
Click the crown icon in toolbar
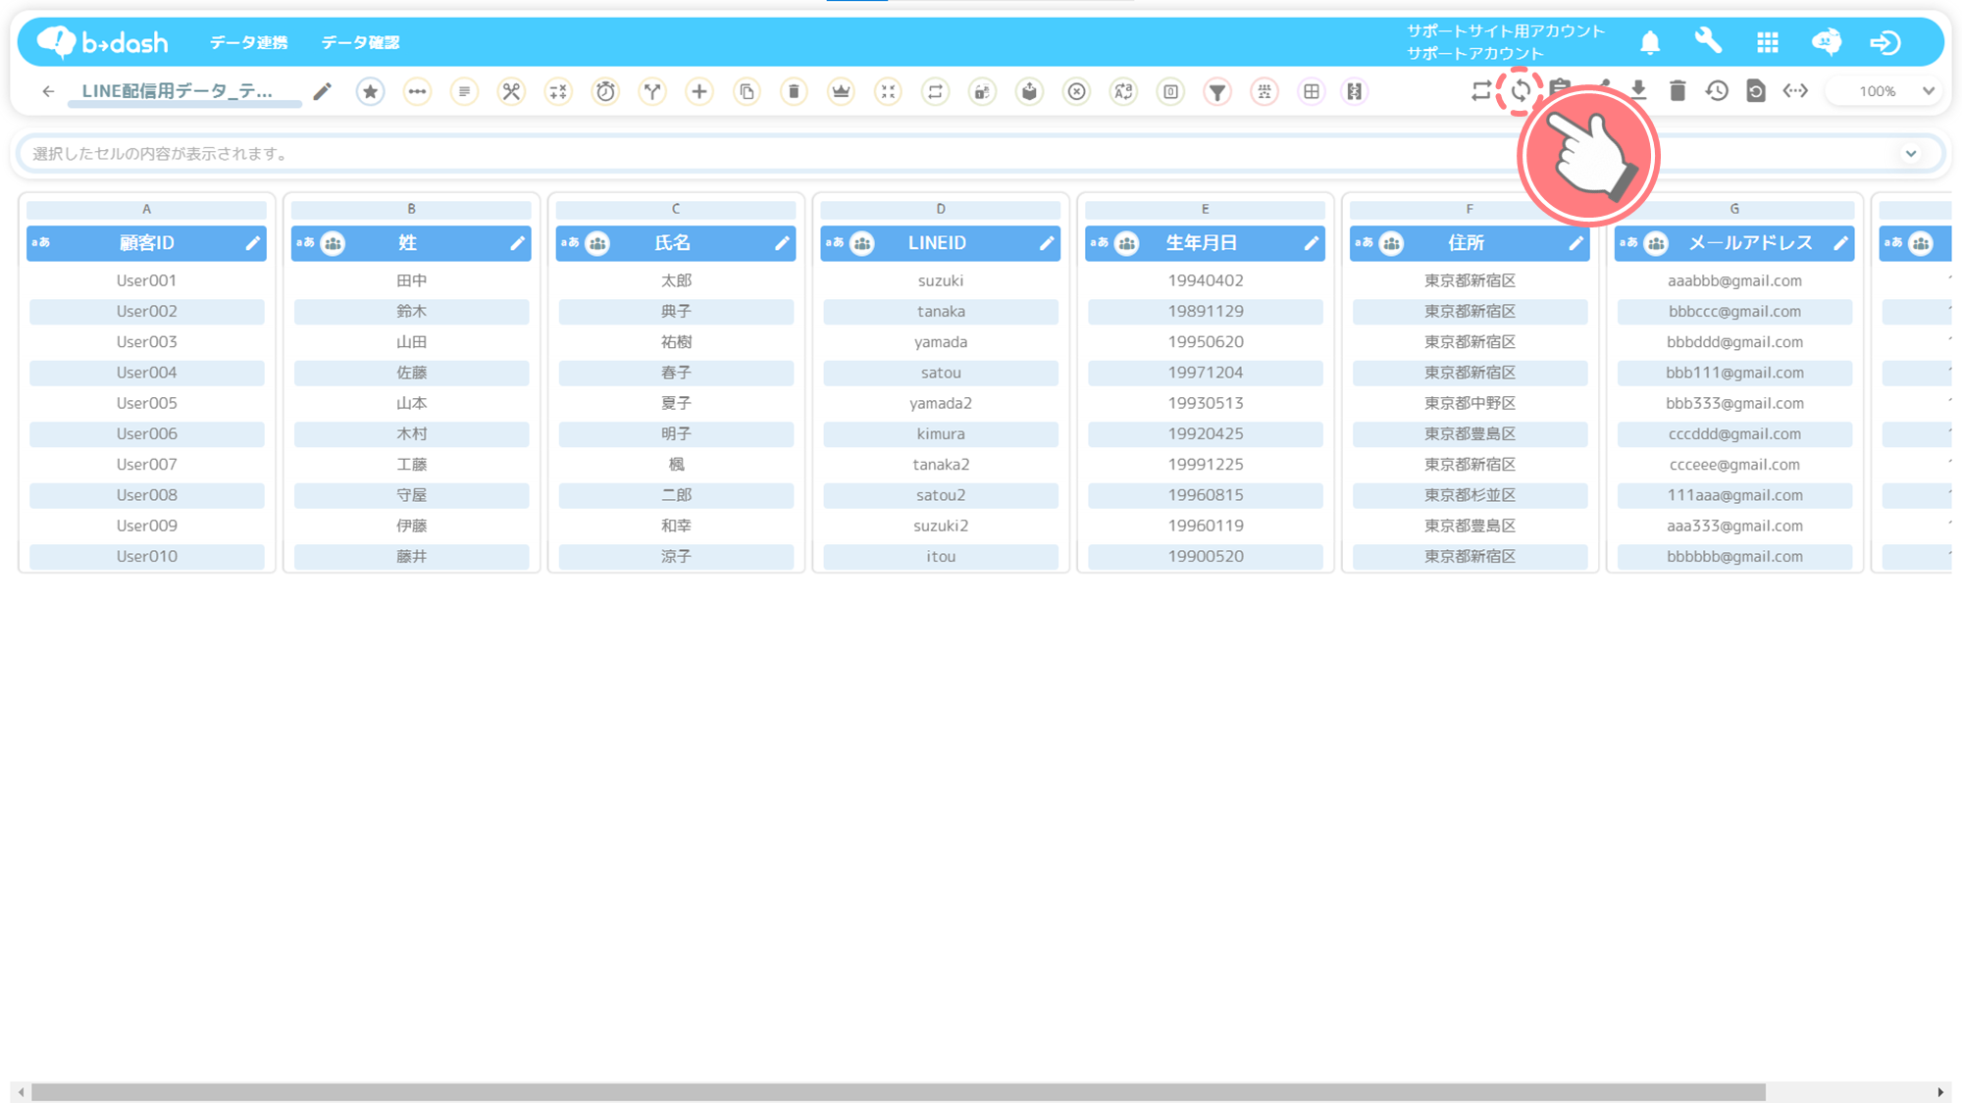point(841,91)
